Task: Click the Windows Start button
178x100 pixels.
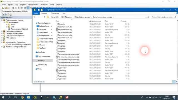Action: click(x=3, y=97)
